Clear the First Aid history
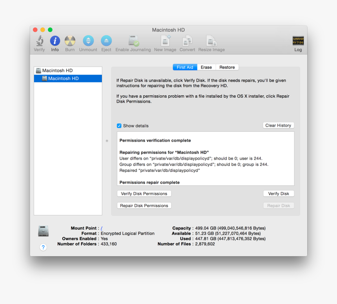This screenshot has height=304, width=337. pyautogui.click(x=278, y=125)
